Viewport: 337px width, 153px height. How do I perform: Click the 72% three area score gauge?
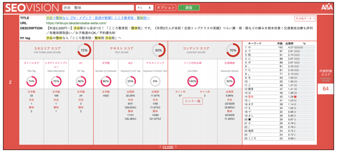click(x=84, y=50)
